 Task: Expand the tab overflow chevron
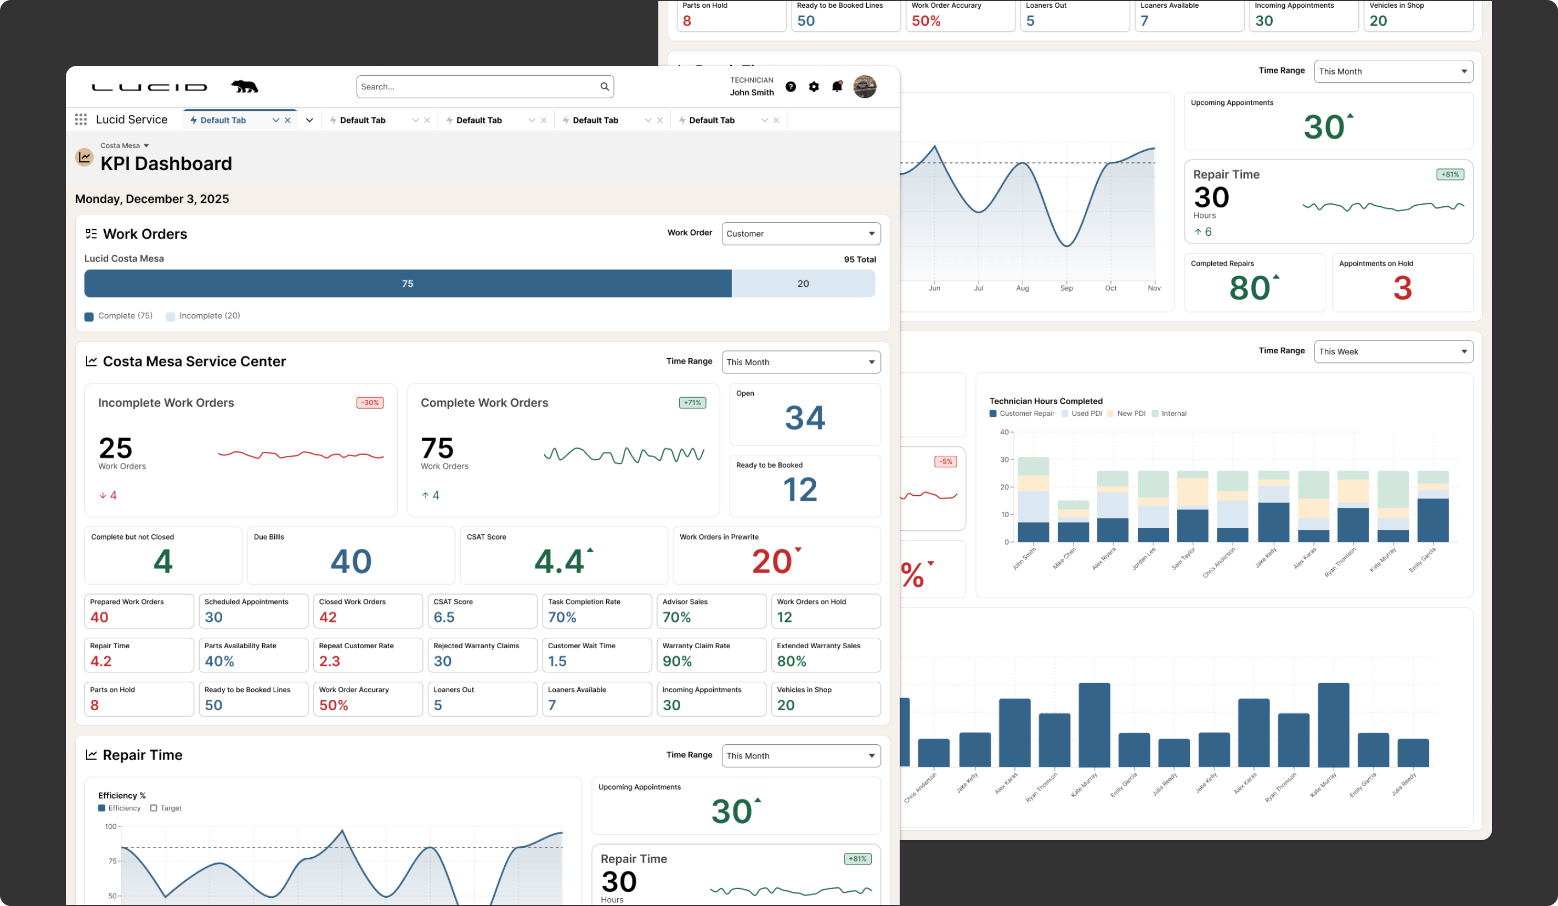[x=310, y=121]
